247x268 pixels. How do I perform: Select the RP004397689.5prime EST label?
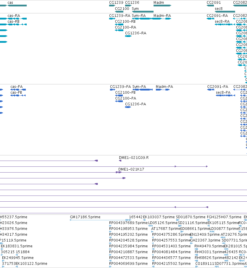click(x=128, y=223)
